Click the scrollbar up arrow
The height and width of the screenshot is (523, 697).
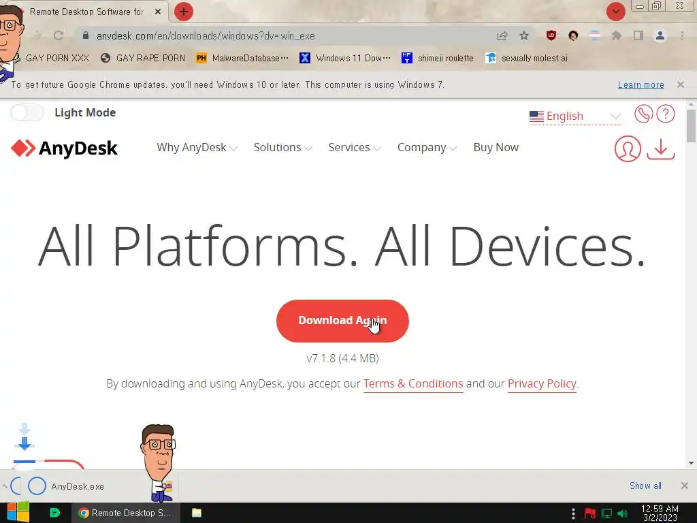tap(691, 104)
